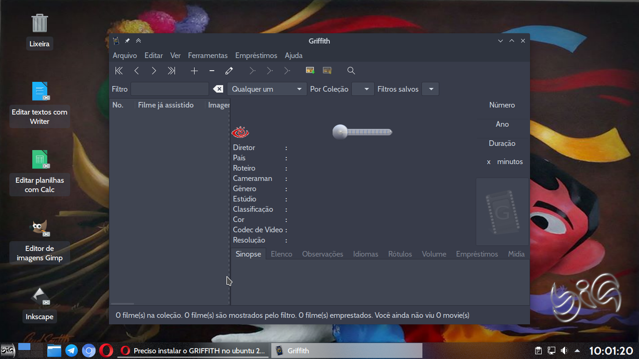
Task: Open the BigLinux start menu
Action: pos(7,351)
